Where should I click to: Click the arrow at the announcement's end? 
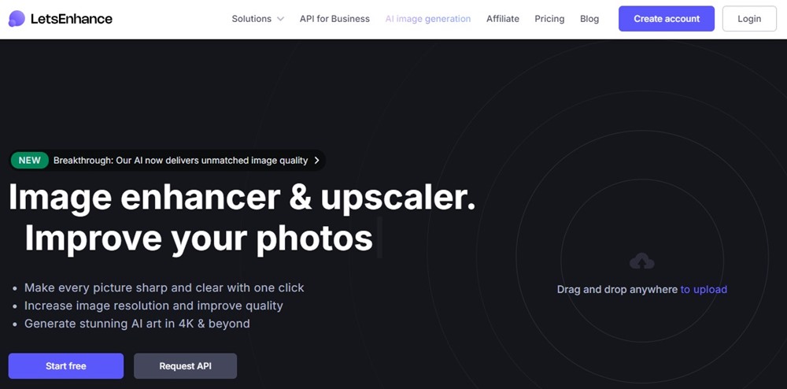(316, 161)
